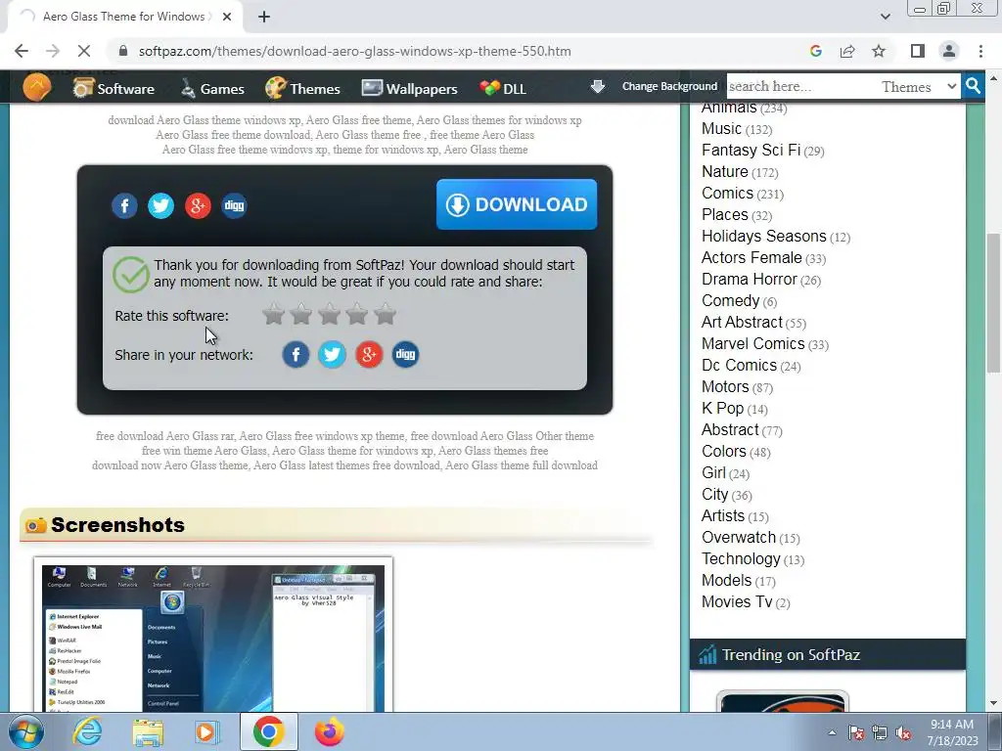Click the SoftPaz home logo icon

(36, 86)
